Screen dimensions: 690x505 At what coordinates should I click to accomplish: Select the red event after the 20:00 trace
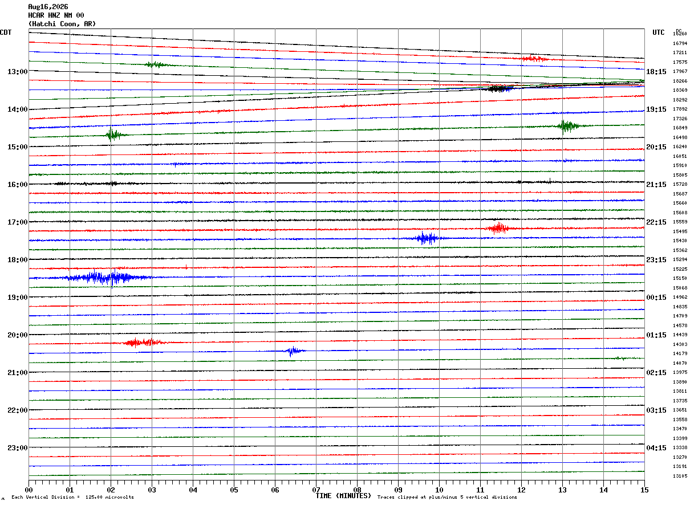click(x=143, y=342)
